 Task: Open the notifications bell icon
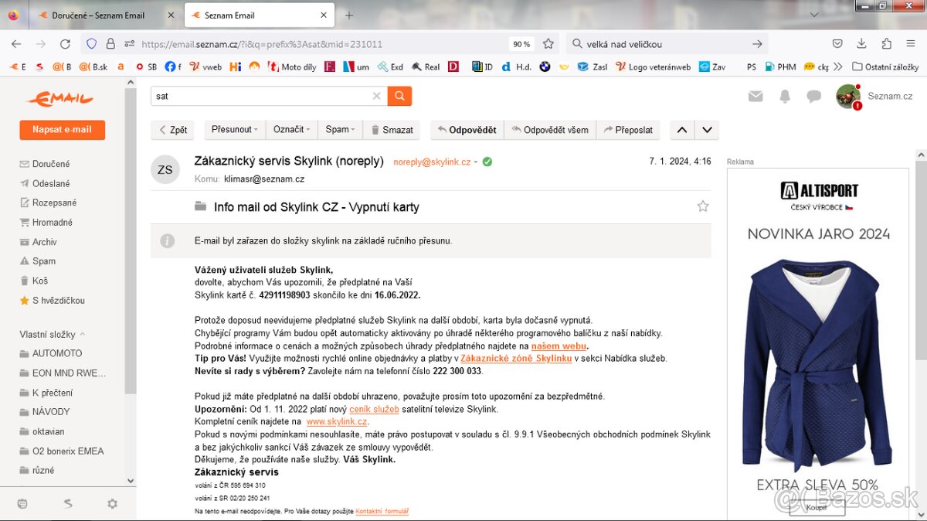[785, 96]
